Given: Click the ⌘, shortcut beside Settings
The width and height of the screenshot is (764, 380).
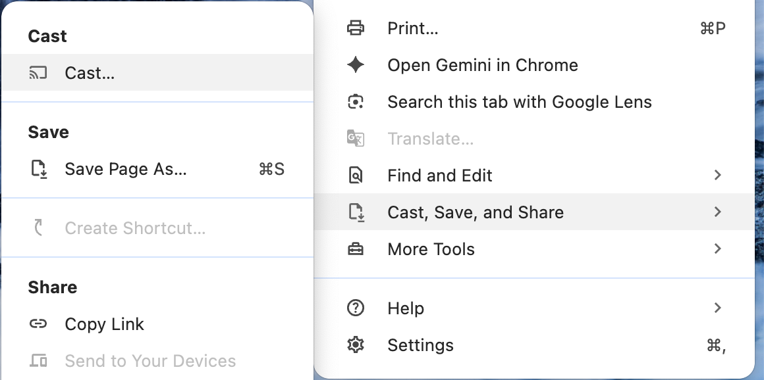Looking at the screenshot, I should (716, 345).
